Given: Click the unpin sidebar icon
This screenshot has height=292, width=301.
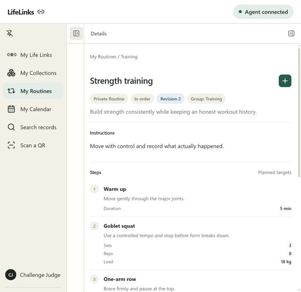Looking at the screenshot, I should click(x=10, y=33).
